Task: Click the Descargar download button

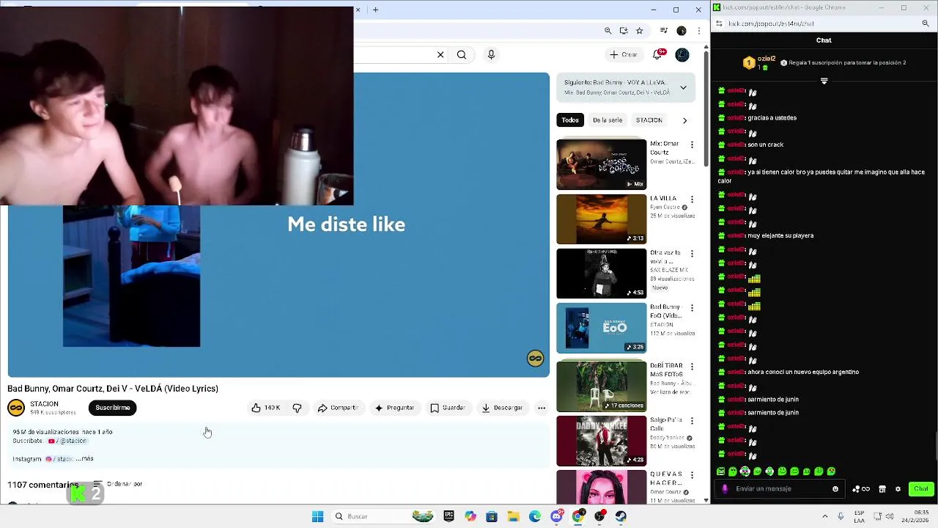Action: click(x=502, y=408)
